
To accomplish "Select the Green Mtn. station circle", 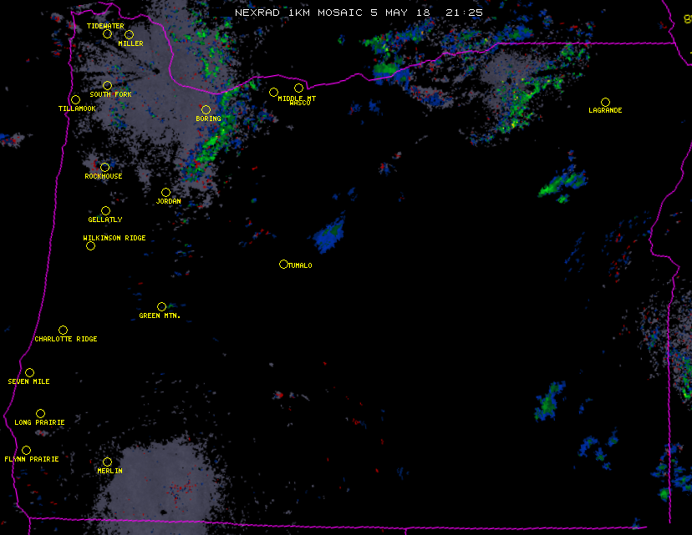I will (161, 306).
